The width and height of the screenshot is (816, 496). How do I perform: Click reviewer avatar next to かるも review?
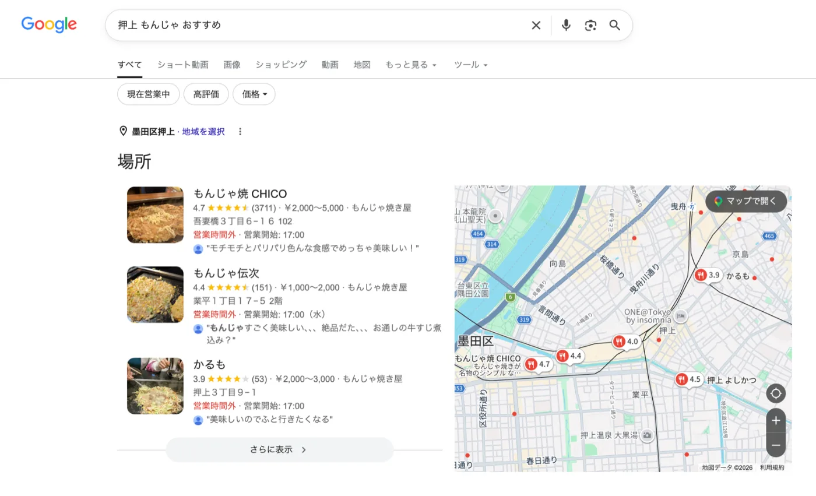(198, 420)
